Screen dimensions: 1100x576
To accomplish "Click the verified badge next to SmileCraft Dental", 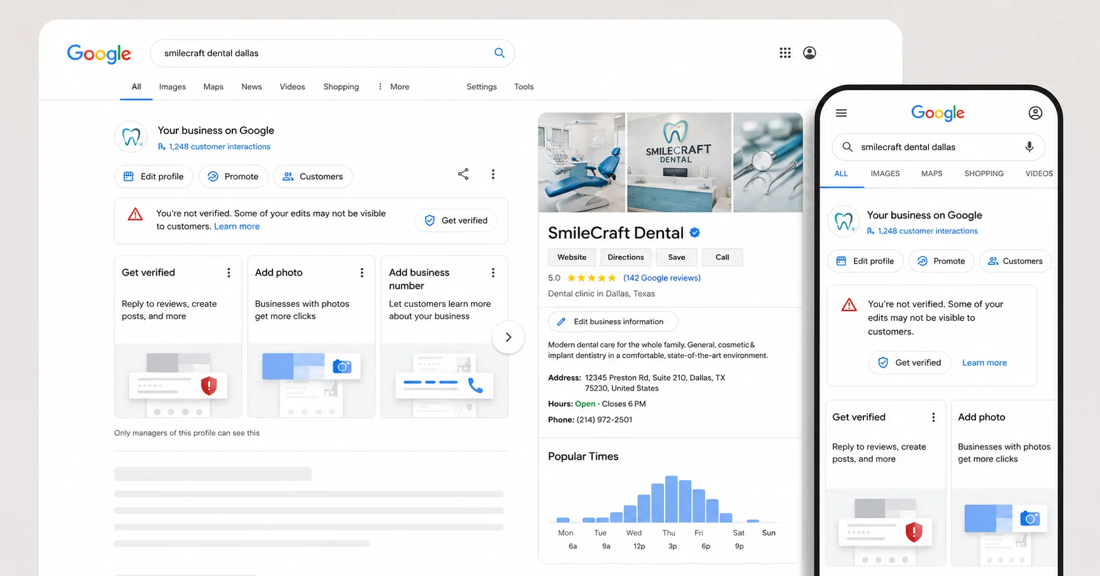I will (695, 233).
